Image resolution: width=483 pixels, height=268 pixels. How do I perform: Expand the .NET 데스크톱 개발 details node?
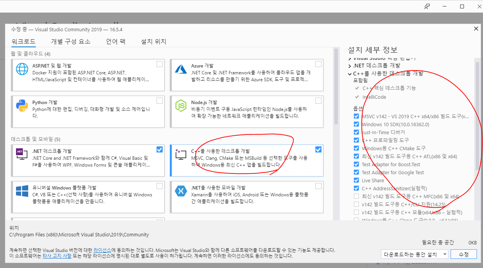coord(350,66)
